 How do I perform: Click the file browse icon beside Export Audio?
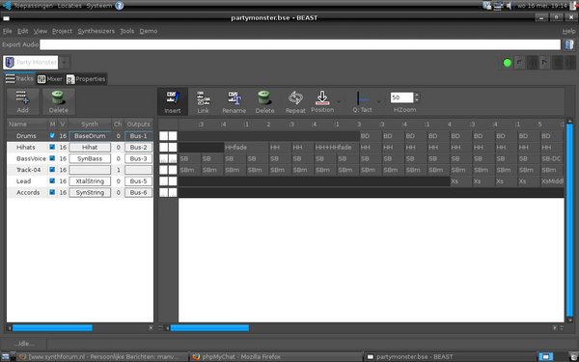[569, 44]
